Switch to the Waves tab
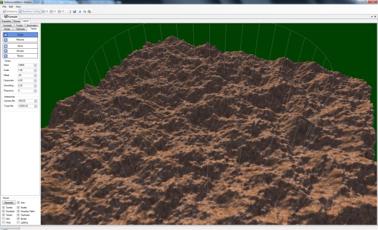 pyautogui.click(x=16, y=21)
